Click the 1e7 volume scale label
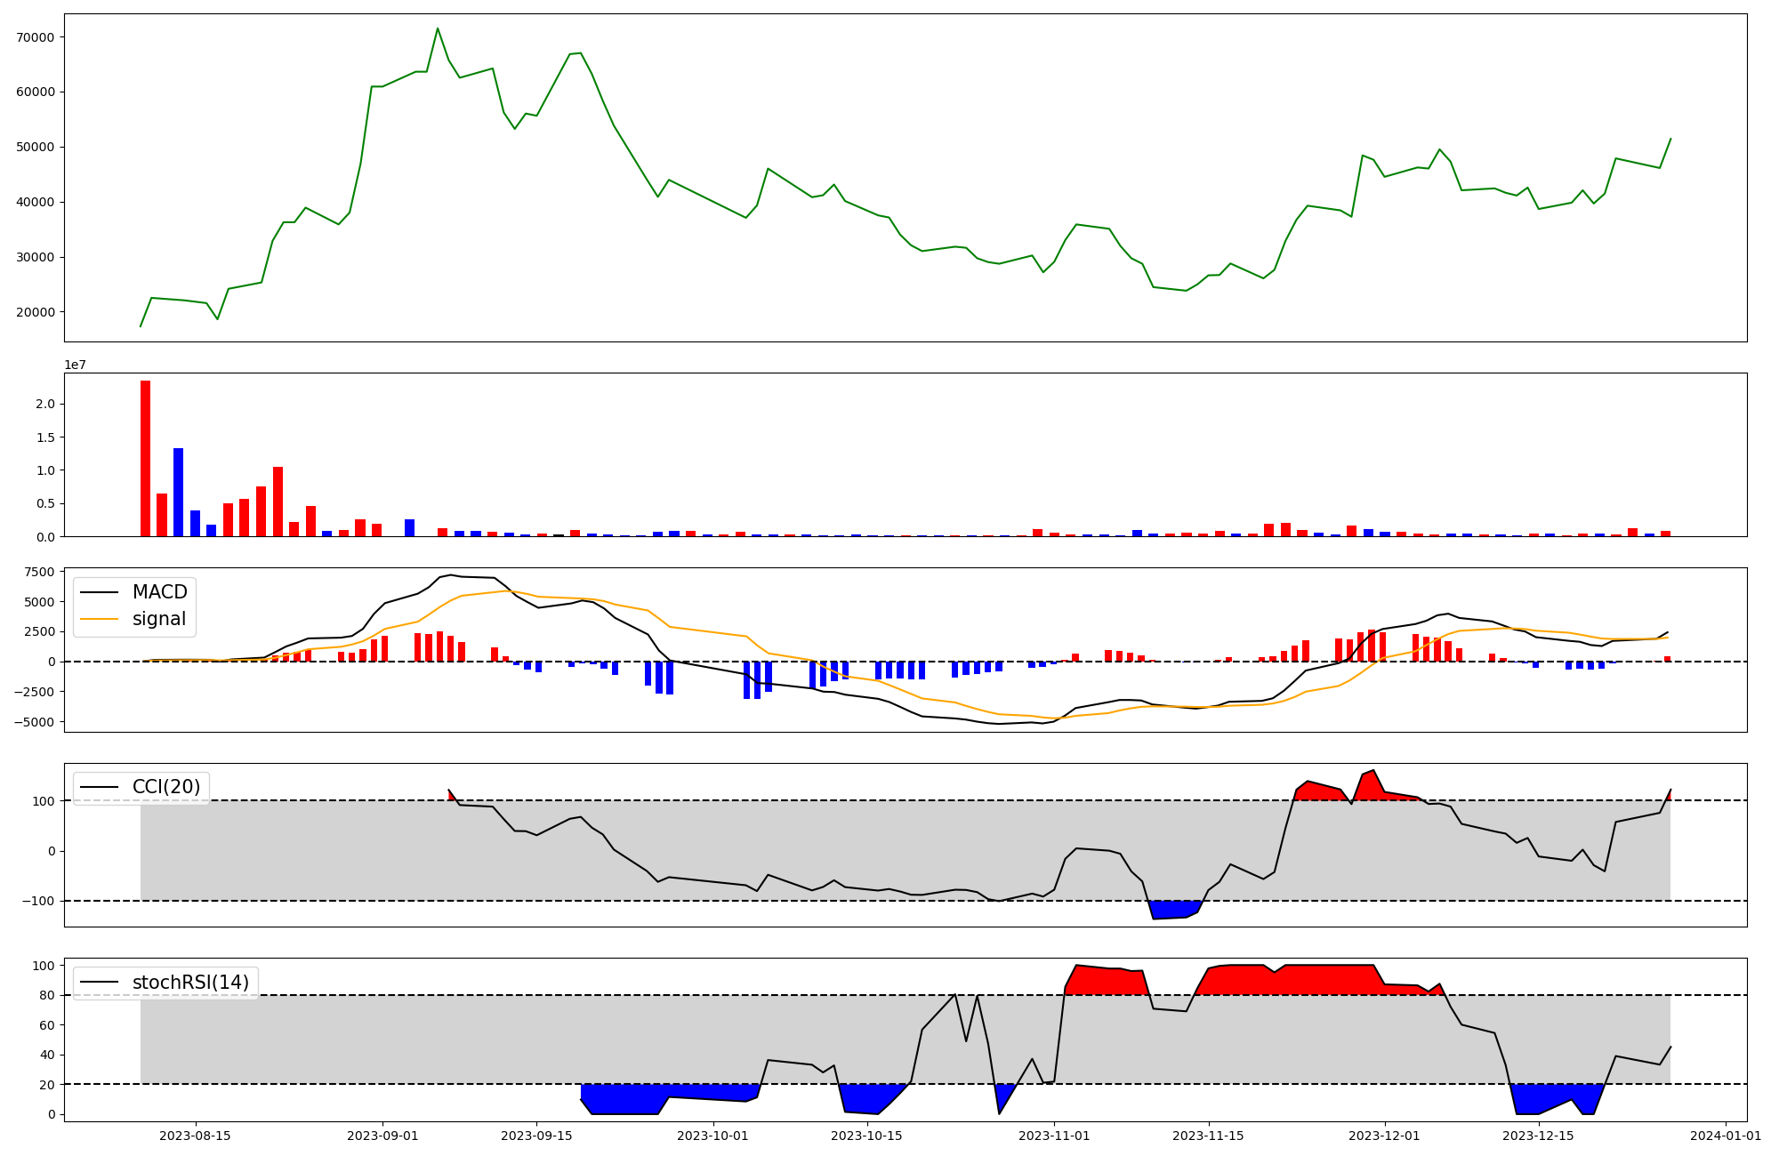1779x1156 pixels. pos(75,365)
